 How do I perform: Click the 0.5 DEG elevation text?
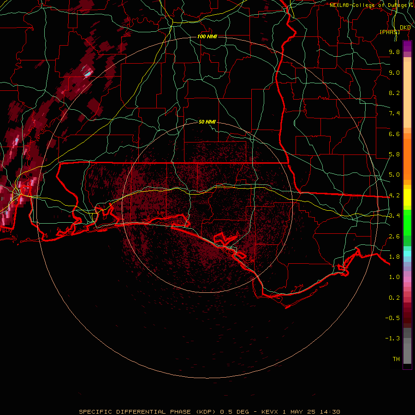[235, 412]
